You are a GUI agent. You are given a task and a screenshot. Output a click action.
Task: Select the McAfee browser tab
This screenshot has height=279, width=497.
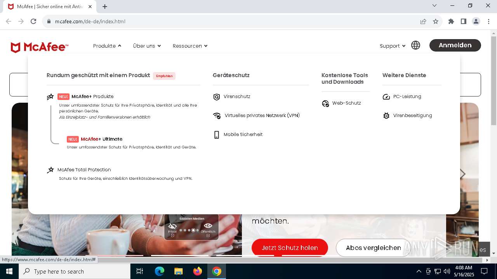pos(50,7)
